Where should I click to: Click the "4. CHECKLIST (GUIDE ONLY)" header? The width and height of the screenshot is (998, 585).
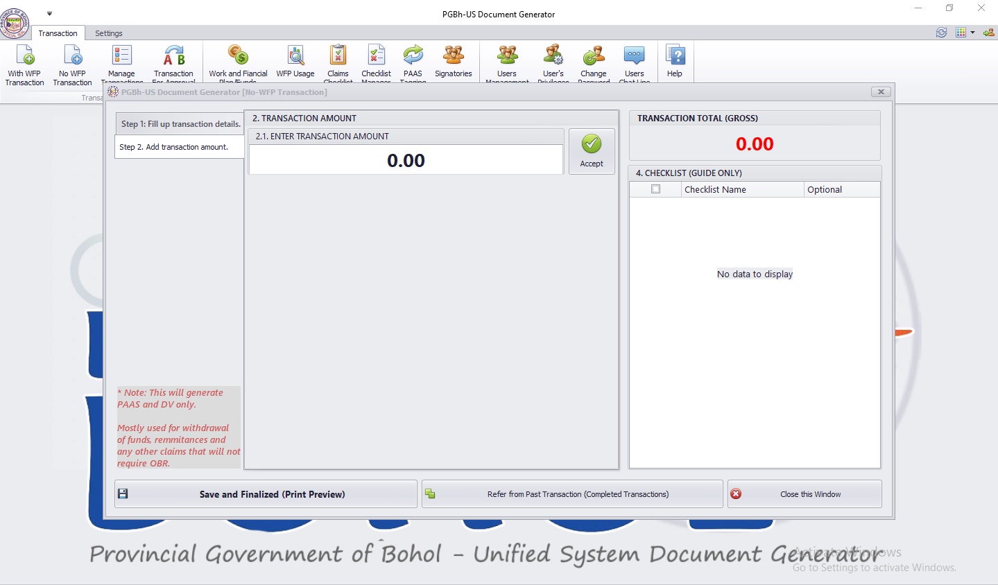[689, 173]
